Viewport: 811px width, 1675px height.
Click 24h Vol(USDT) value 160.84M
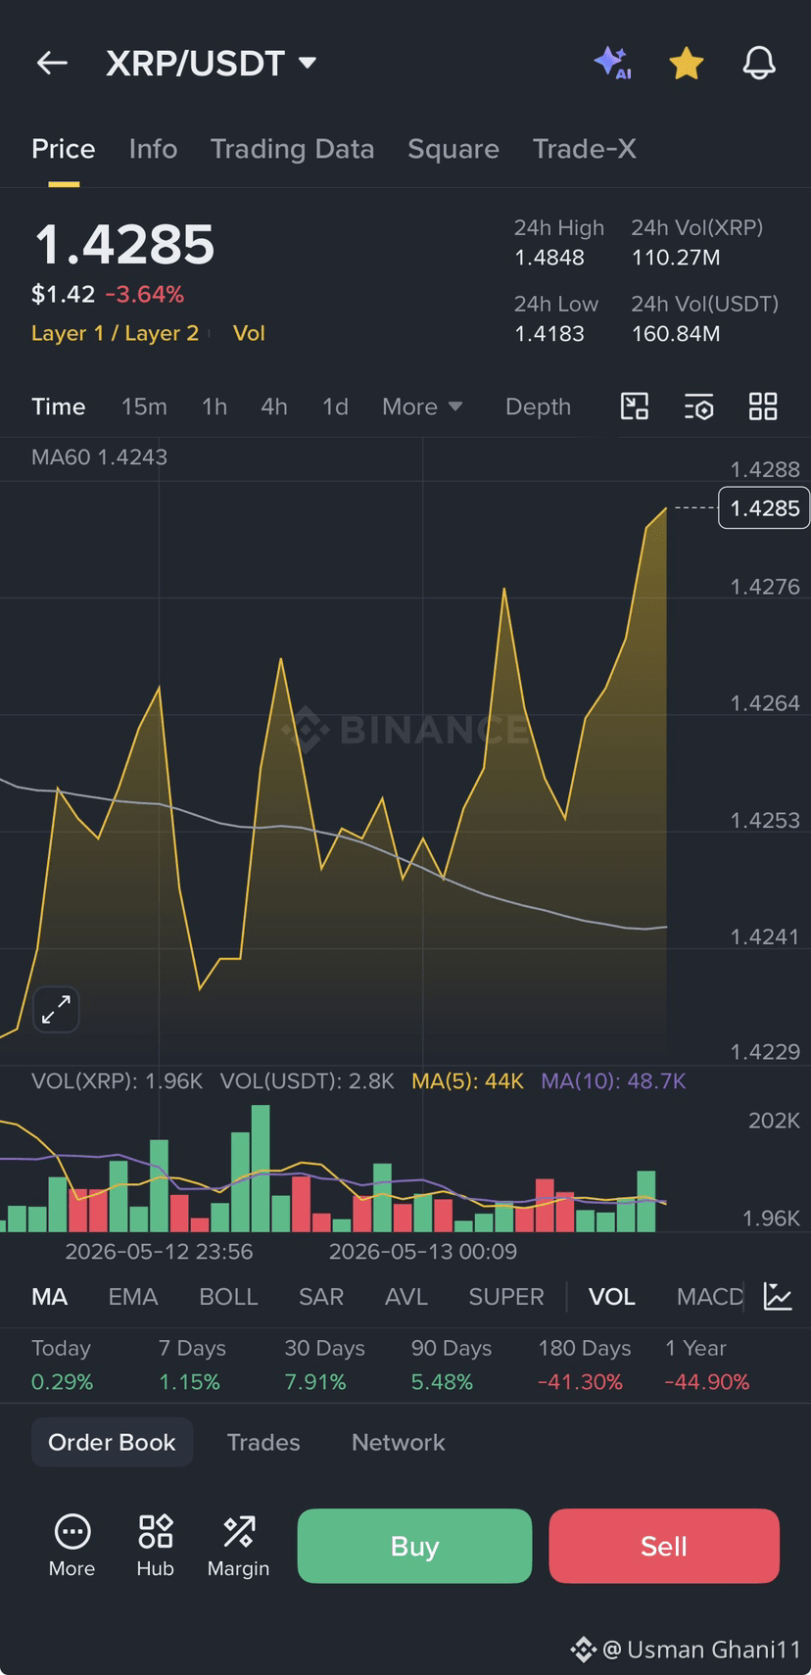pyautogui.click(x=676, y=334)
